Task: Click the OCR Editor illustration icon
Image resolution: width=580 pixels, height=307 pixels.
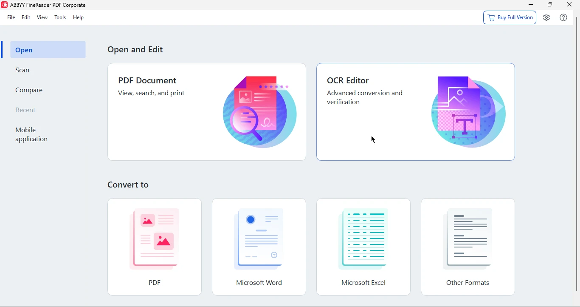Action: tap(468, 113)
